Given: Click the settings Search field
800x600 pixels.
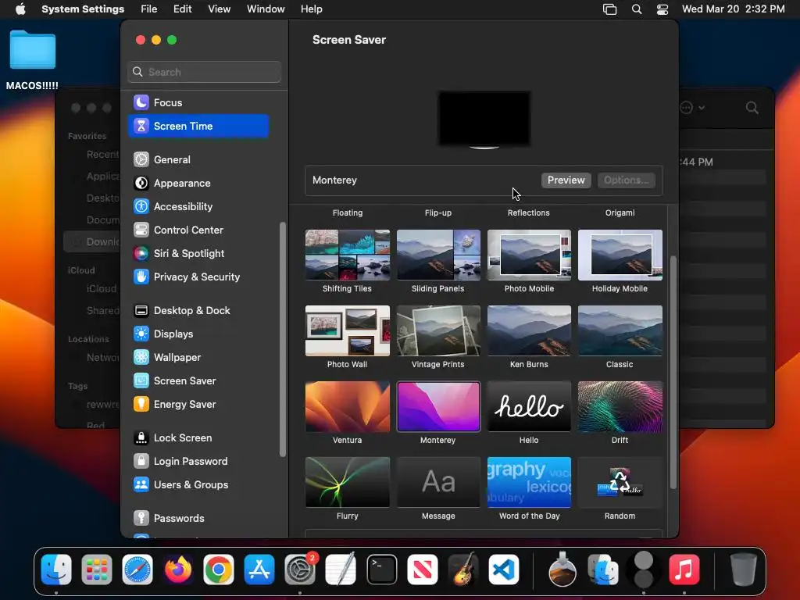Looking at the screenshot, I should coord(204,72).
